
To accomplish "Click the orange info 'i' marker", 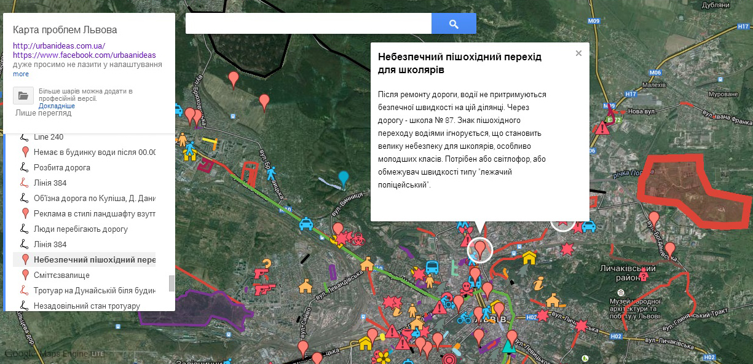I will pos(539,283).
